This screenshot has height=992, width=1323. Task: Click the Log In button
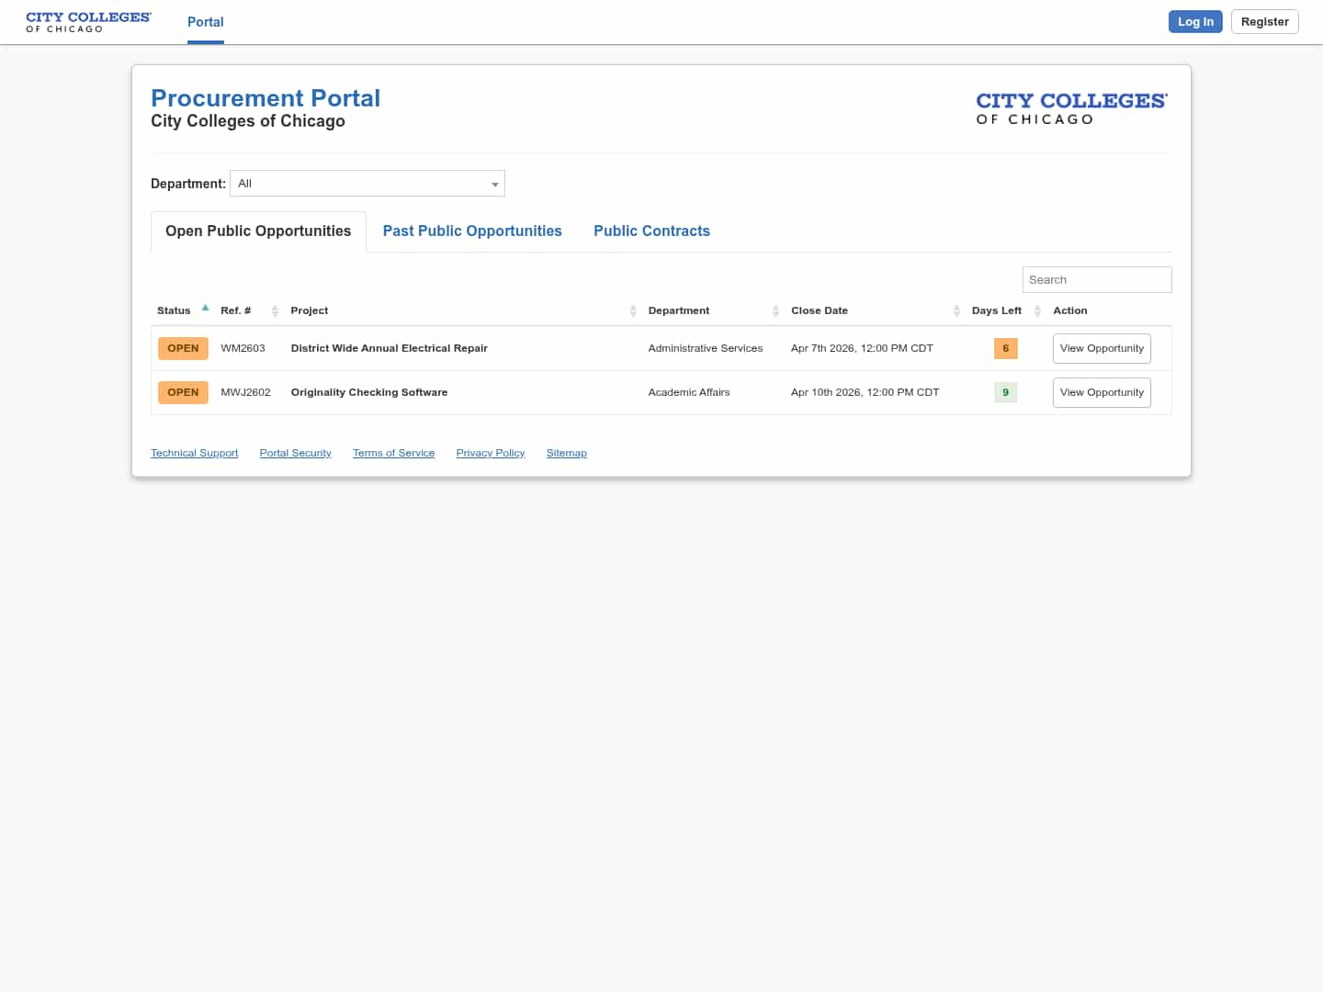pos(1195,21)
